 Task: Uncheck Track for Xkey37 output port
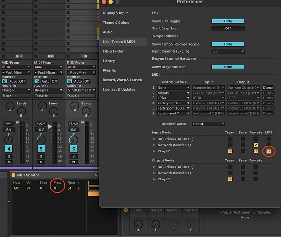pos(230,179)
